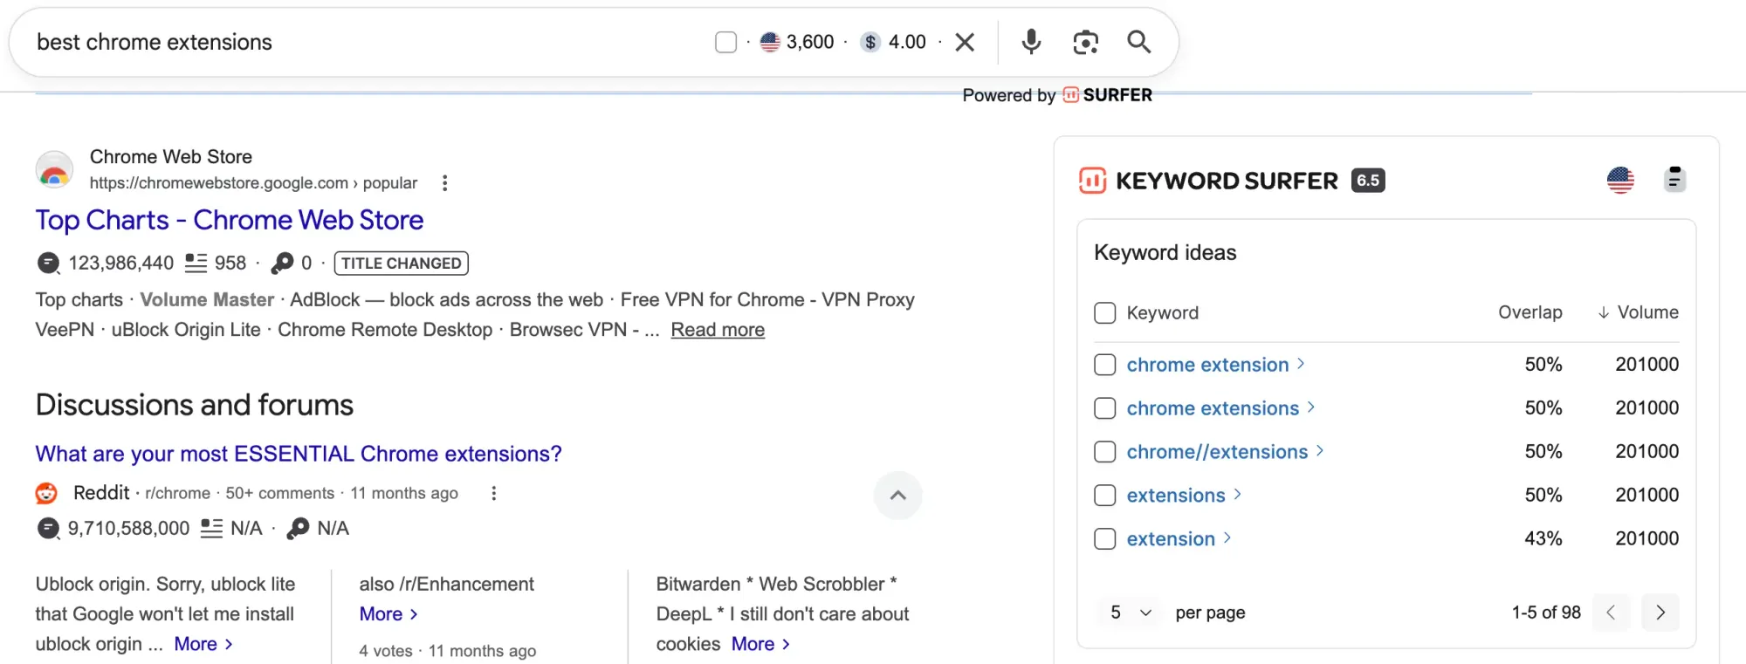Click the dollar CPC icon in search bar
1746x664 pixels.
tap(870, 42)
